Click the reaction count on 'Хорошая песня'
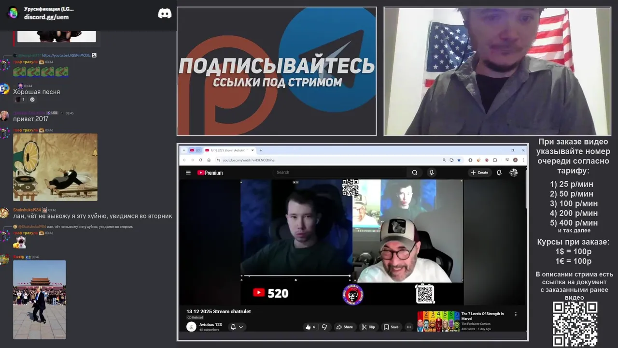Image resolution: width=618 pixels, height=348 pixels. (19, 100)
